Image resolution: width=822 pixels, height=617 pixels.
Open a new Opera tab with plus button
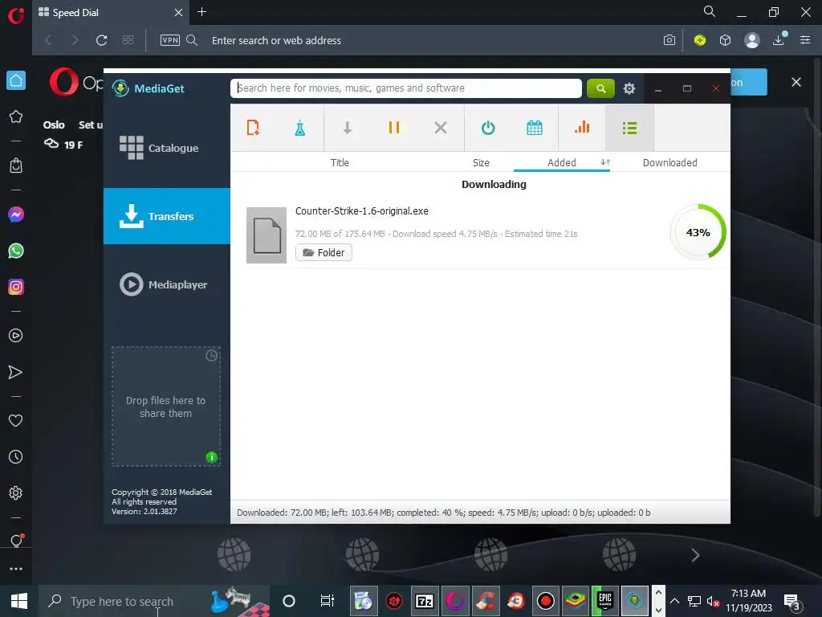[201, 11]
